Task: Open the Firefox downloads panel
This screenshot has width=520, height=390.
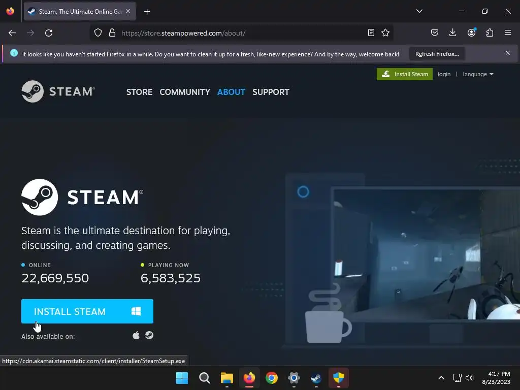Action: (452, 32)
